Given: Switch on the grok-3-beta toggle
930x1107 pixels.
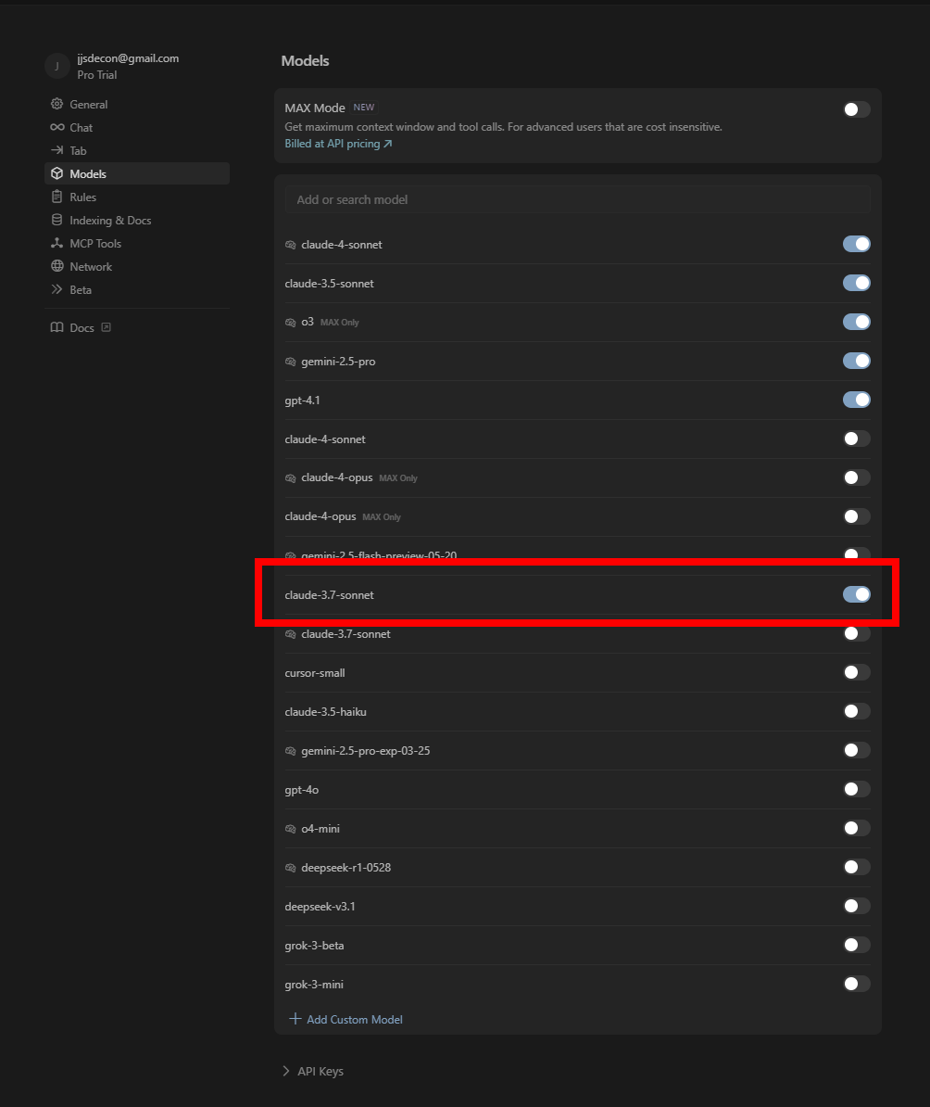Looking at the screenshot, I should tap(857, 945).
